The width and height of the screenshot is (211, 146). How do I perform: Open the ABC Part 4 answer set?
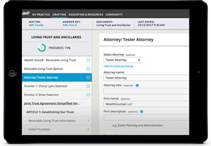pyautogui.click(x=69, y=25)
